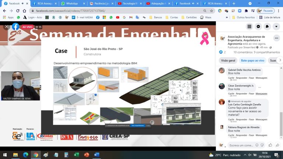283x159 pixels.
Task: Open the Pausada profile button
Action: (265, 11)
